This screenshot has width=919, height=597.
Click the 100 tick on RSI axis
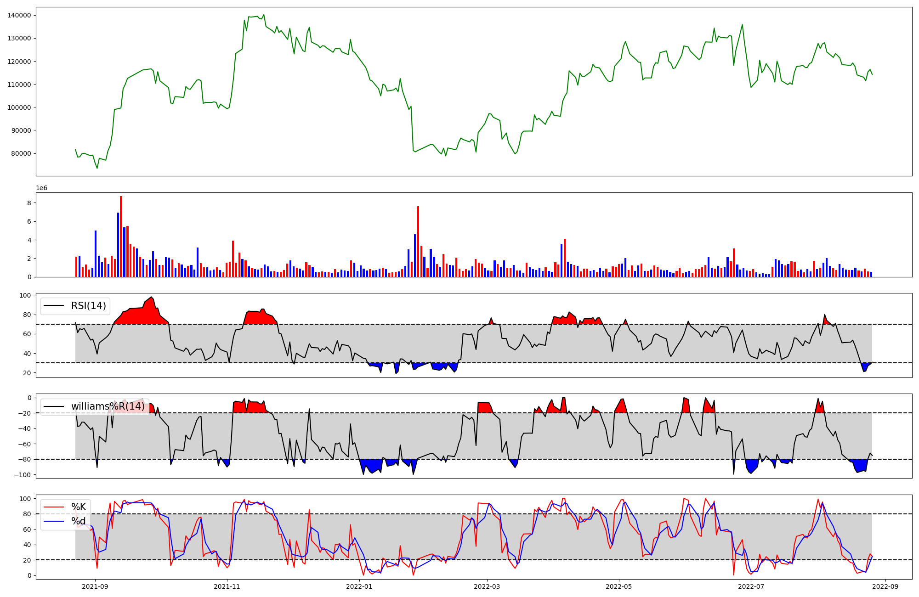click(x=25, y=295)
